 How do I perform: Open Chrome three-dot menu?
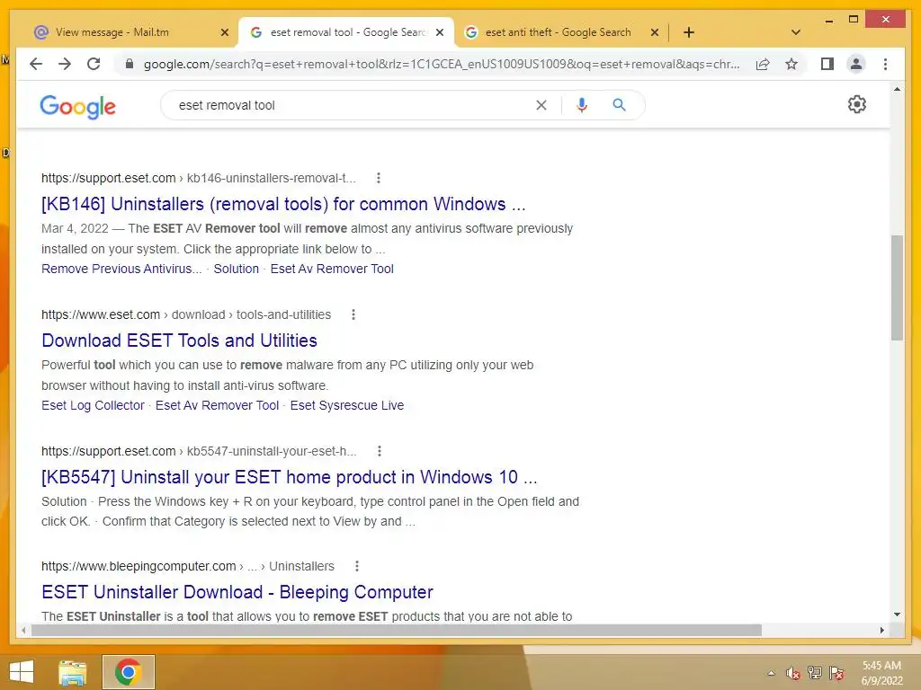[x=885, y=64]
